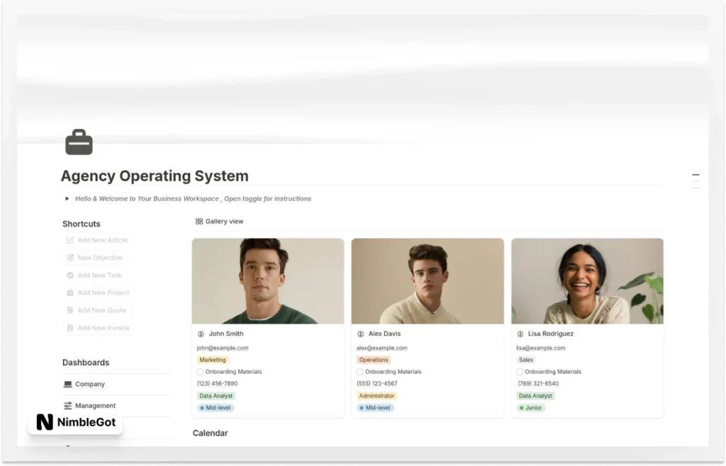Check Onboarding Materials for John Smith
This screenshot has width=726, height=466.
coord(200,371)
